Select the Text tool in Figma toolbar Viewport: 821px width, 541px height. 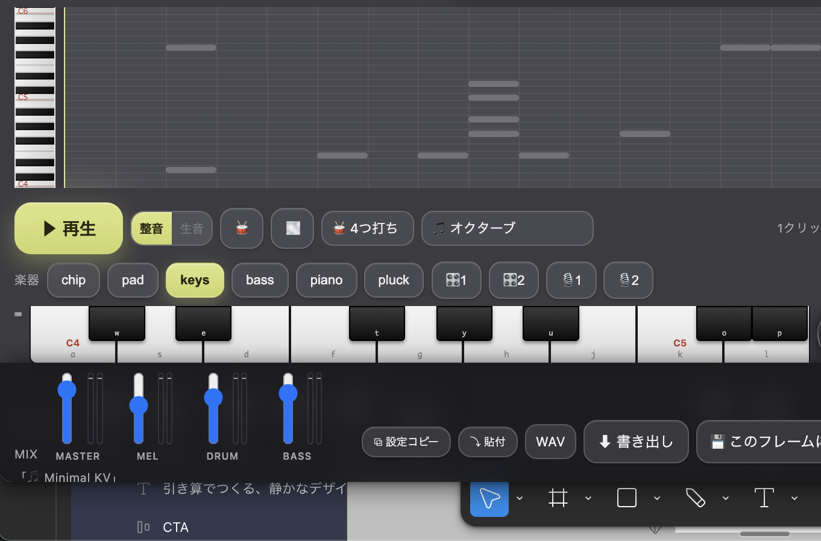[764, 498]
